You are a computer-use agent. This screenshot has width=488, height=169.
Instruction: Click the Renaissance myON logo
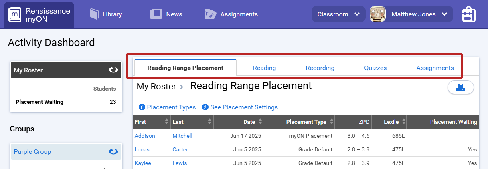[39, 15]
